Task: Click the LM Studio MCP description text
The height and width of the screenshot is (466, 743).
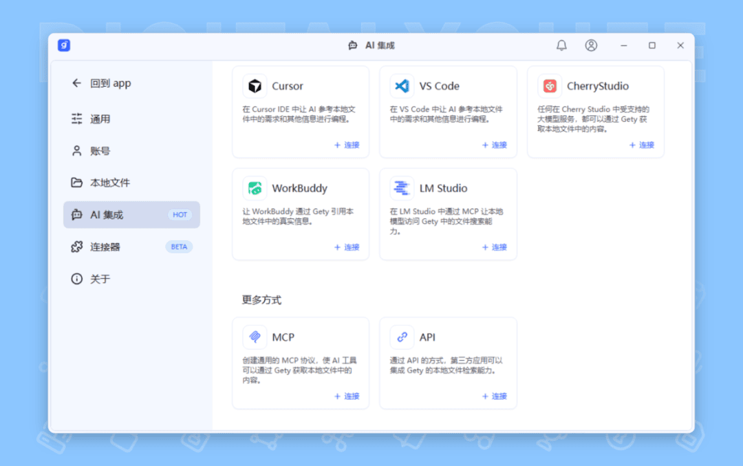Action: tap(446, 221)
